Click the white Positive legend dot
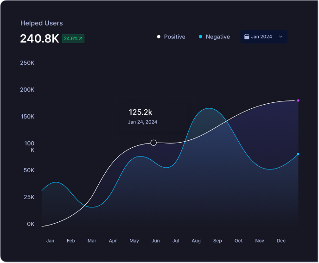This screenshot has height=263, width=319. pos(159,37)
